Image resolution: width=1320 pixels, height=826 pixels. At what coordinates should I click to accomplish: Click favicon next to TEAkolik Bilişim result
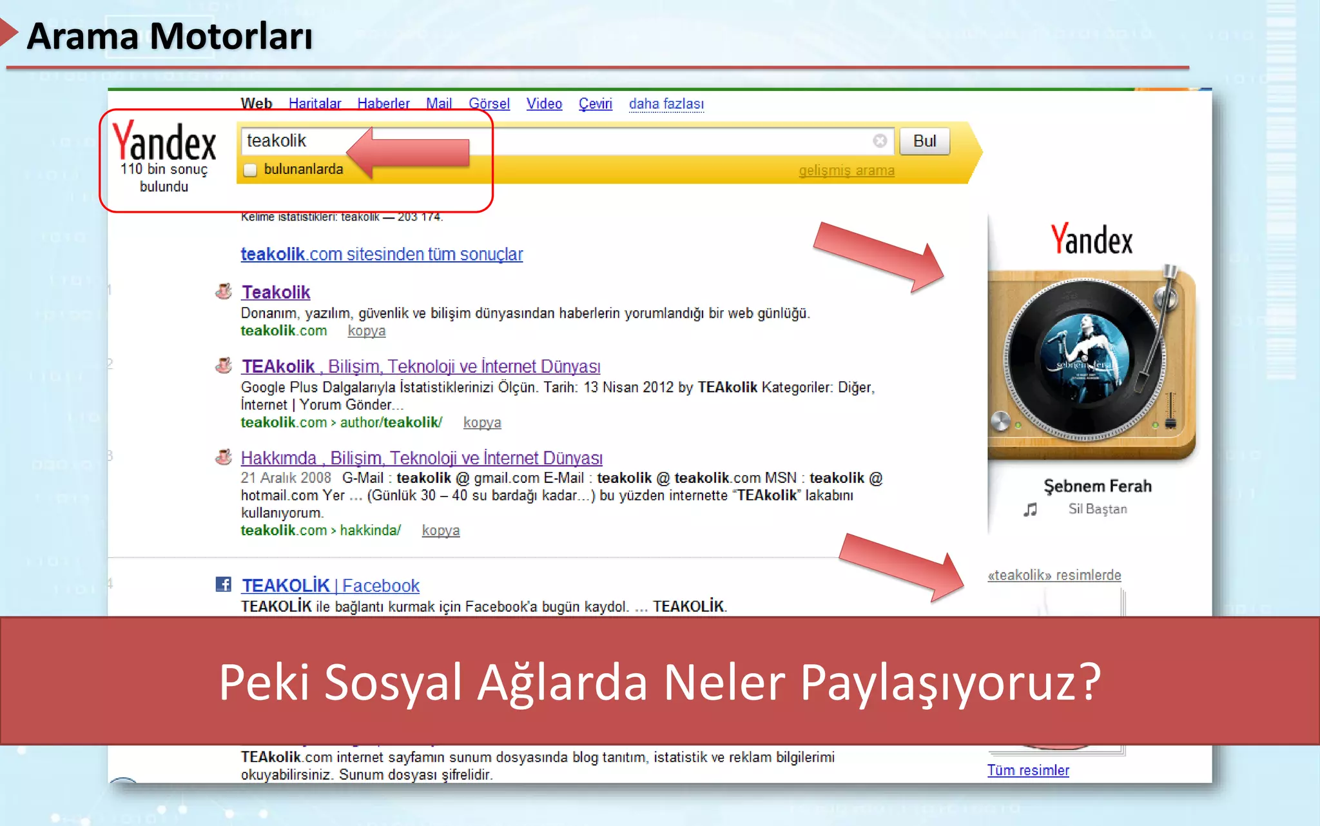point(223,366)
